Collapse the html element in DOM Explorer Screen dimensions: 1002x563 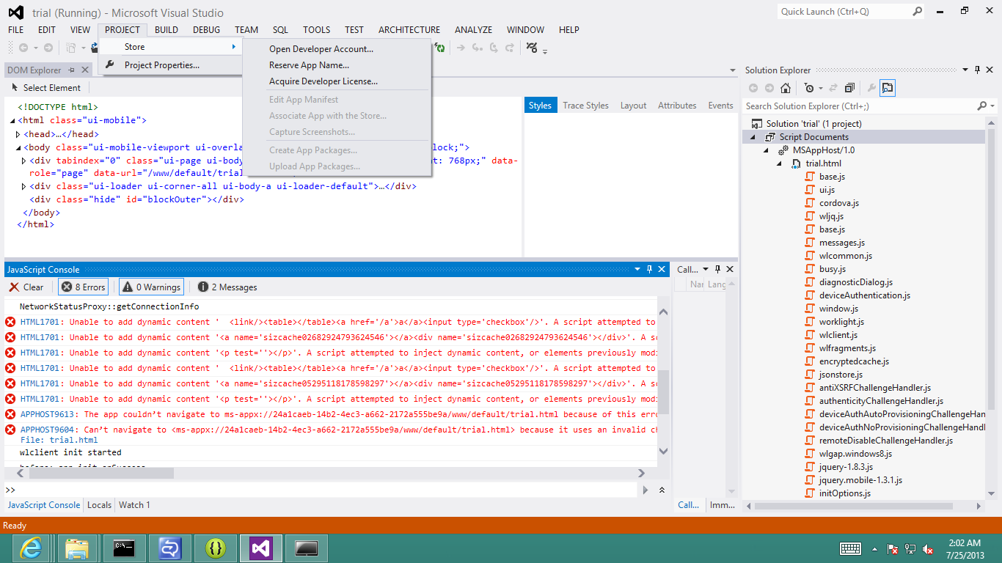coord(12,121)
